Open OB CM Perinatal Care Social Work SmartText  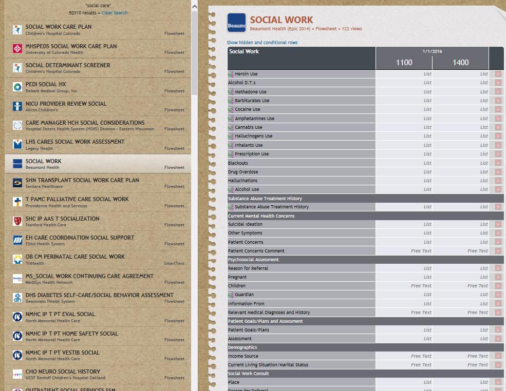(98, 260)
